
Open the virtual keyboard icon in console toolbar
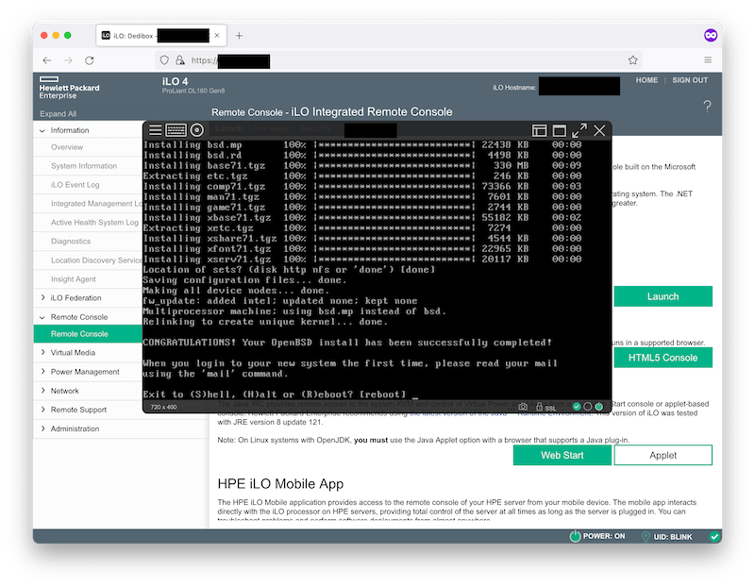coord(175,127)
